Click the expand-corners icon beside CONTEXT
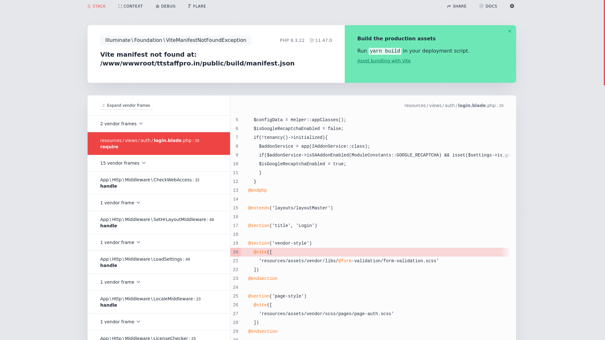Screen dimensions: 605x340 [x=120, y=6]
